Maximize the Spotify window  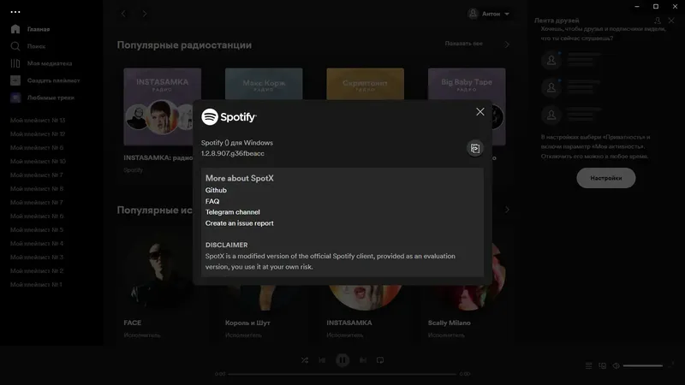656,7
